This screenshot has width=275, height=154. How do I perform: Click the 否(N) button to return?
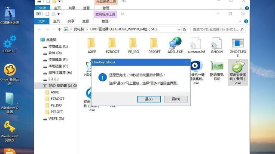(x=176, y=99)
